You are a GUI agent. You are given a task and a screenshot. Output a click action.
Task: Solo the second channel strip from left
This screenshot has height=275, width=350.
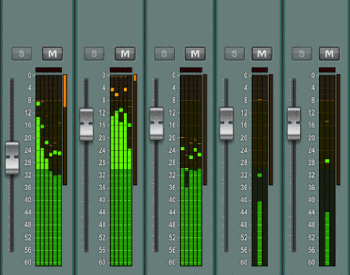coord(94,53)
